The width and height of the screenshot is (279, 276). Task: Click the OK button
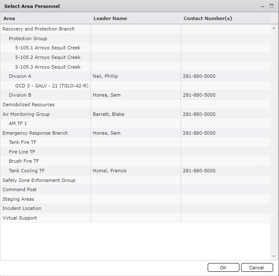[223, 268]
